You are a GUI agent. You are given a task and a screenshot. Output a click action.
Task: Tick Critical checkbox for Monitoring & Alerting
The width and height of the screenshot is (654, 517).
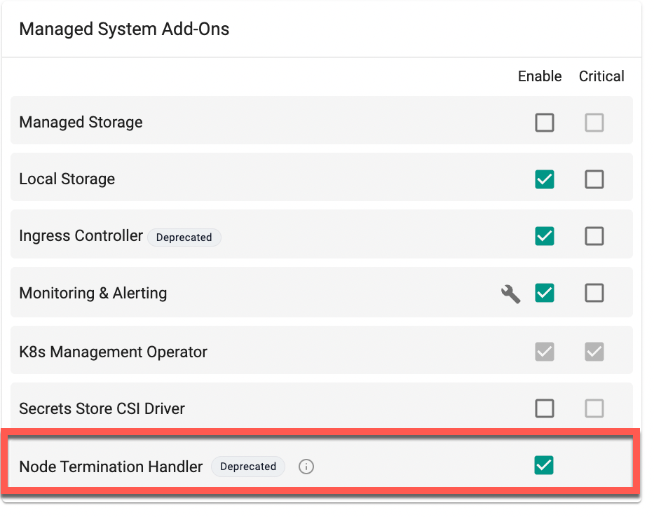point(594,293)
